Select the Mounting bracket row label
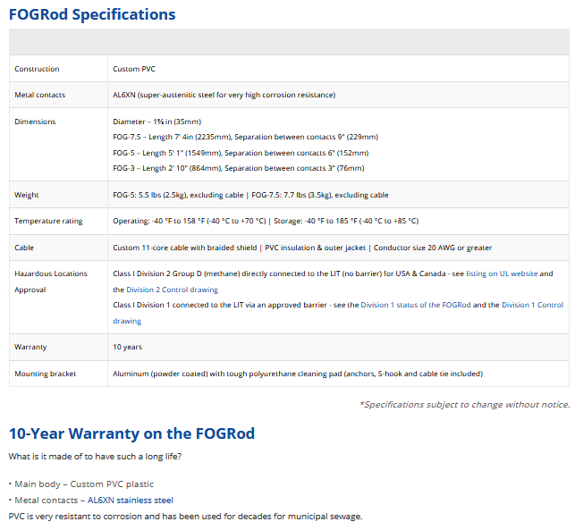575x530 pixels. click(x=45, y=373)
